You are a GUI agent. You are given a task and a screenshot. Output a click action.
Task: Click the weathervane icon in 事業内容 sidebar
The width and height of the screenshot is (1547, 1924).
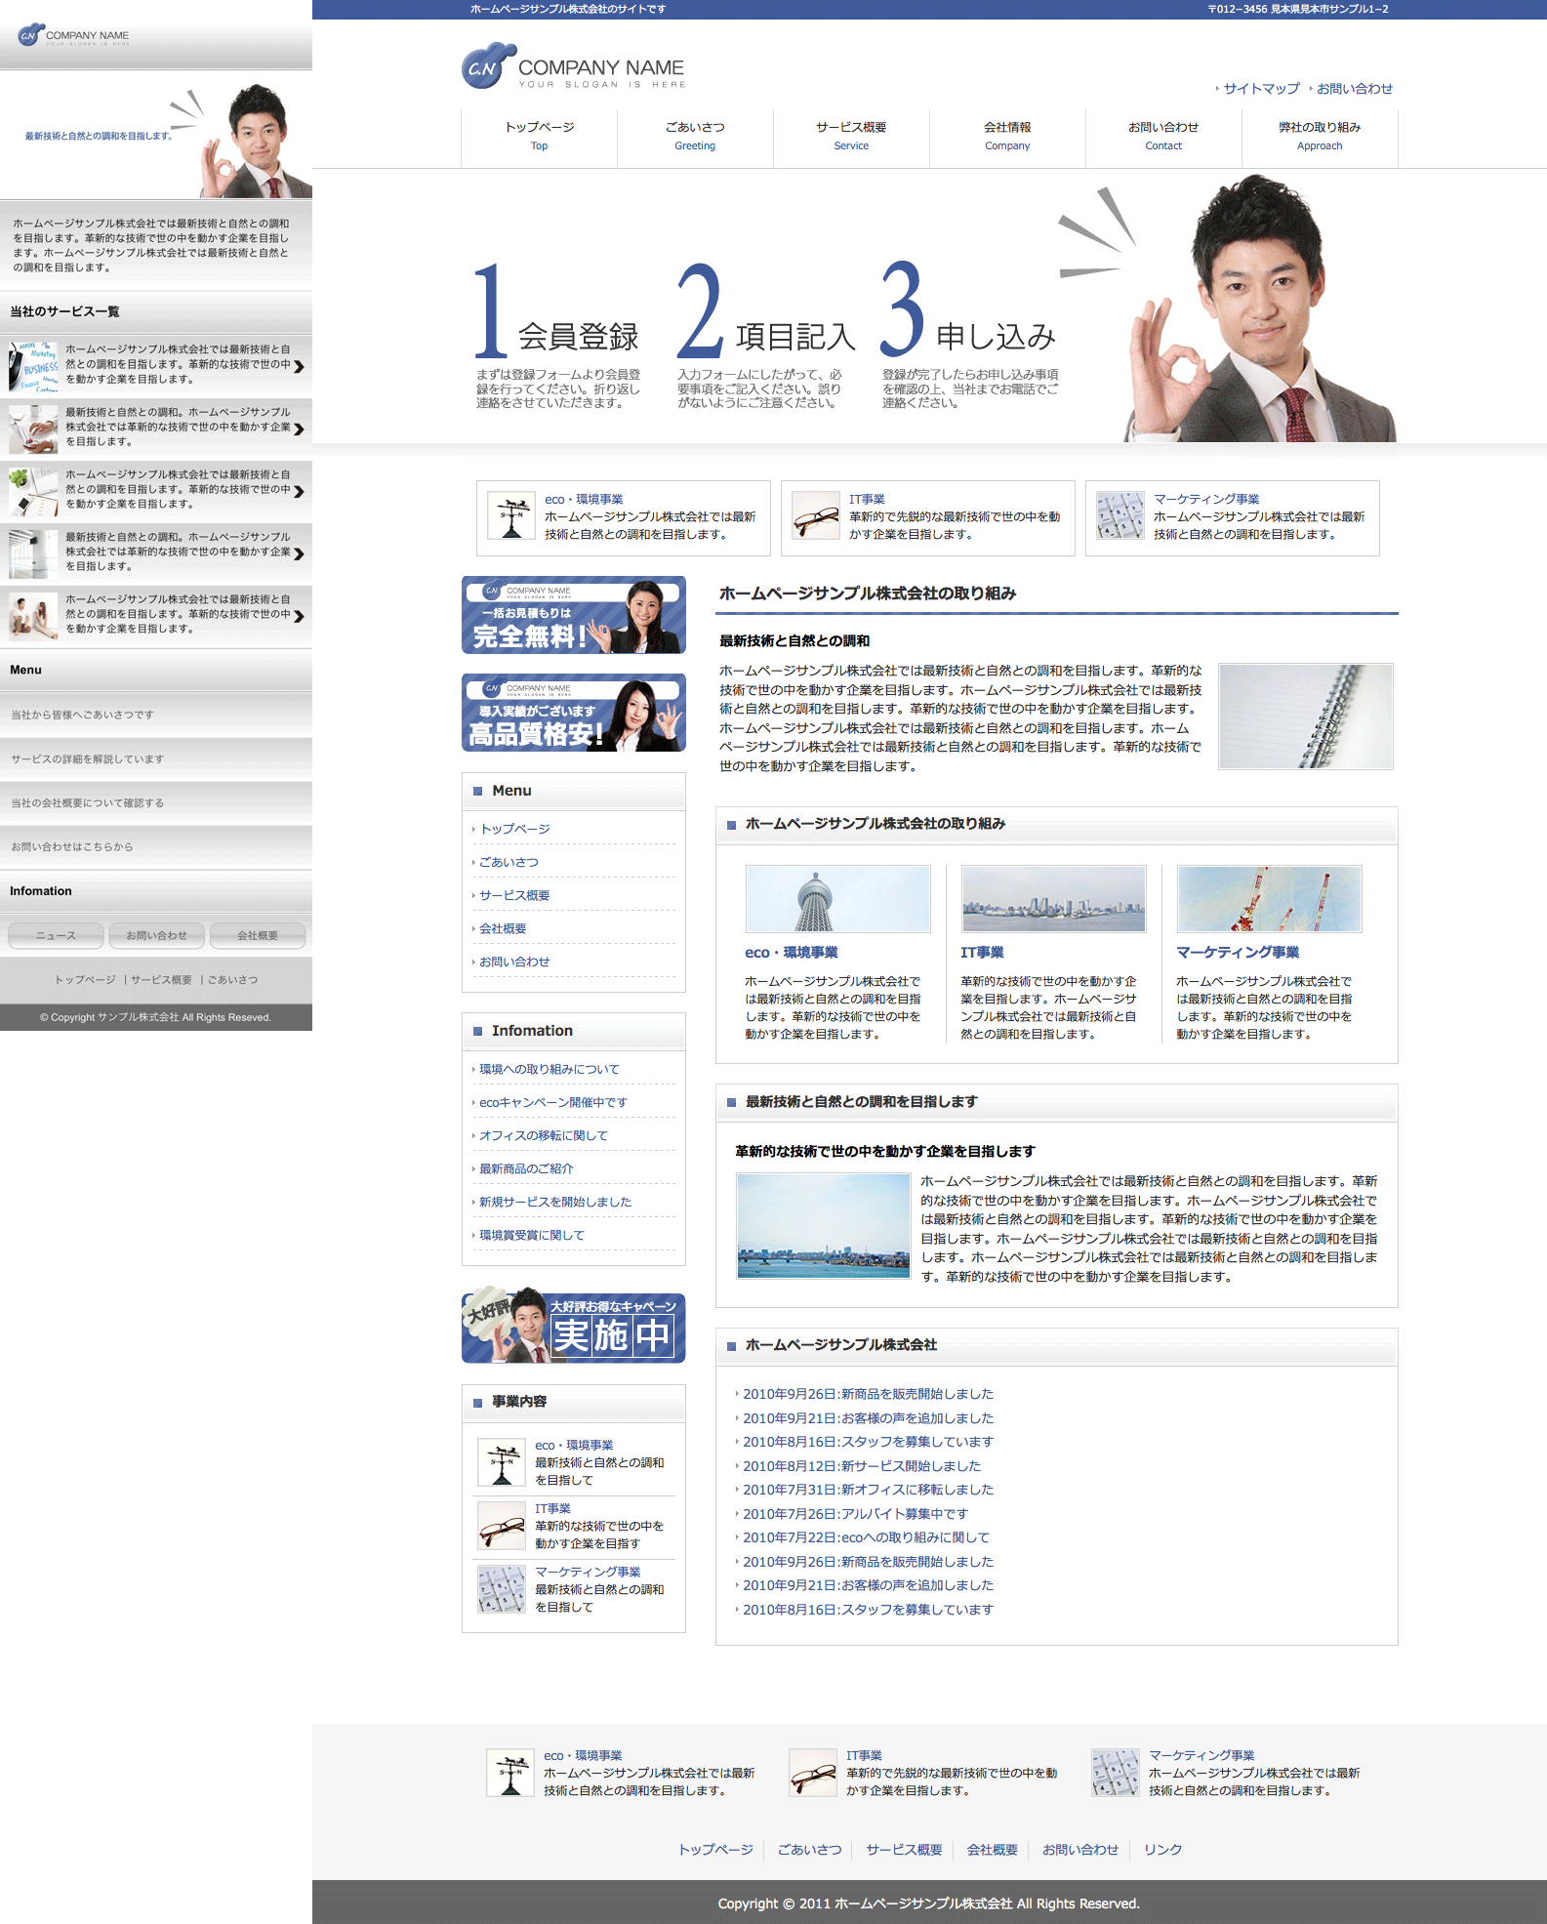pyautogui.click(x=502, y=1462)
